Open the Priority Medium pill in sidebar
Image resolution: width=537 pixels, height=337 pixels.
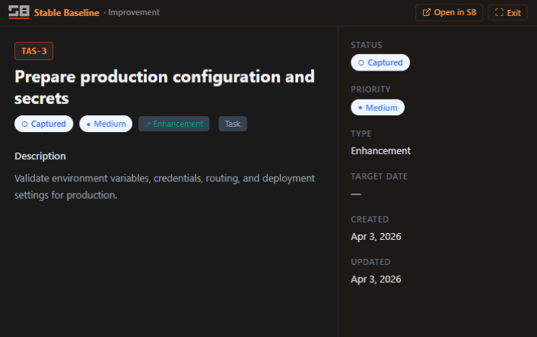point(377,108)
